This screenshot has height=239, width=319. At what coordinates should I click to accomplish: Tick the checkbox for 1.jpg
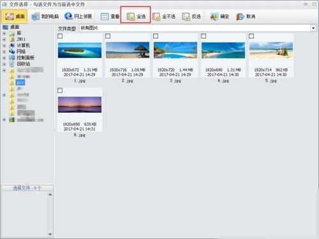pos(60,36)
